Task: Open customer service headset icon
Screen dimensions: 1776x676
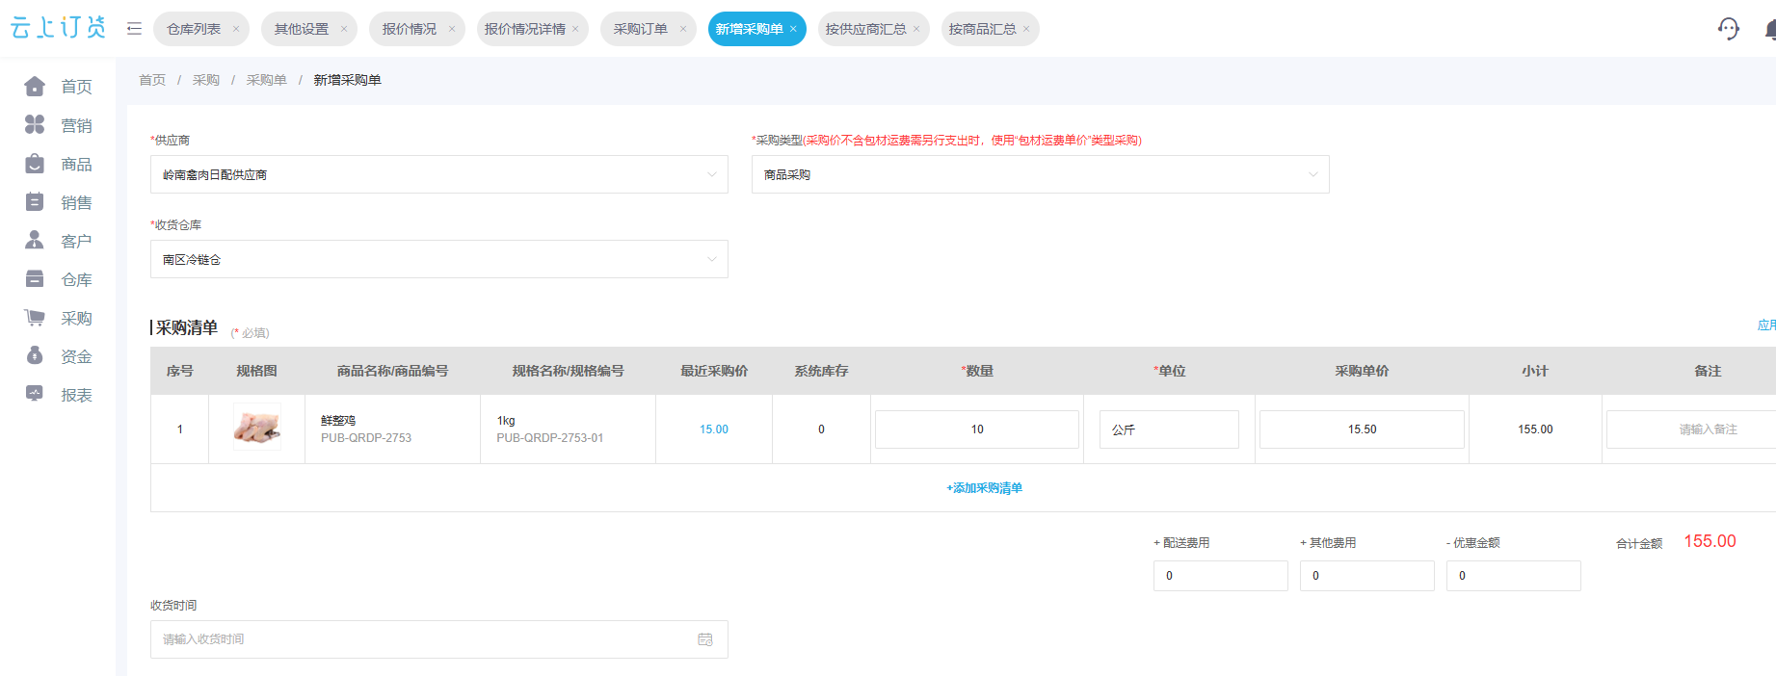Action: (x=1729, y=29)
